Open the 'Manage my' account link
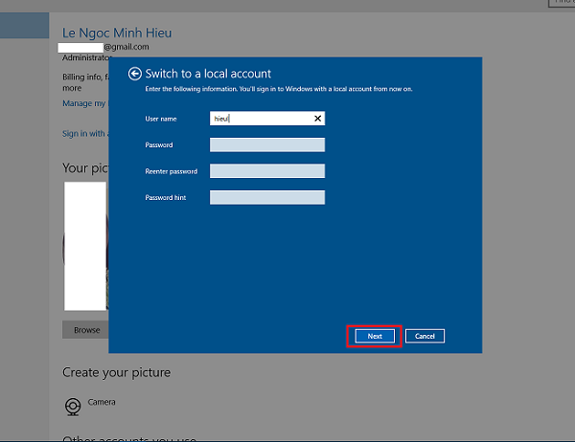This screenshot has width=575, height=442. click(84, 103)
